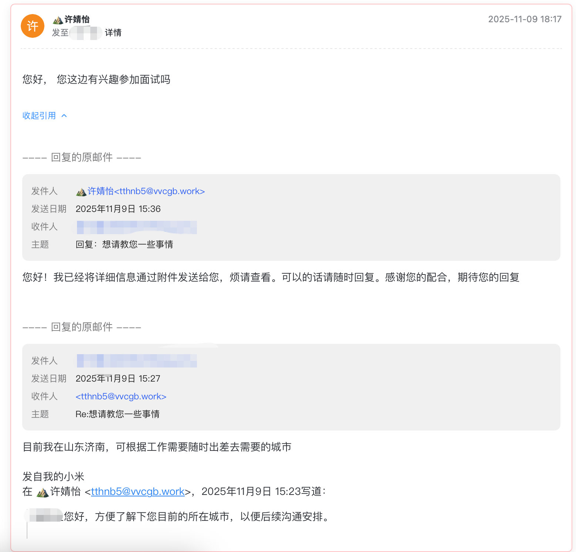This screenshot has height=552, width=576.
Task: Click the mountain icon next to 发件人 许婧怡
Action: [81, 191]
